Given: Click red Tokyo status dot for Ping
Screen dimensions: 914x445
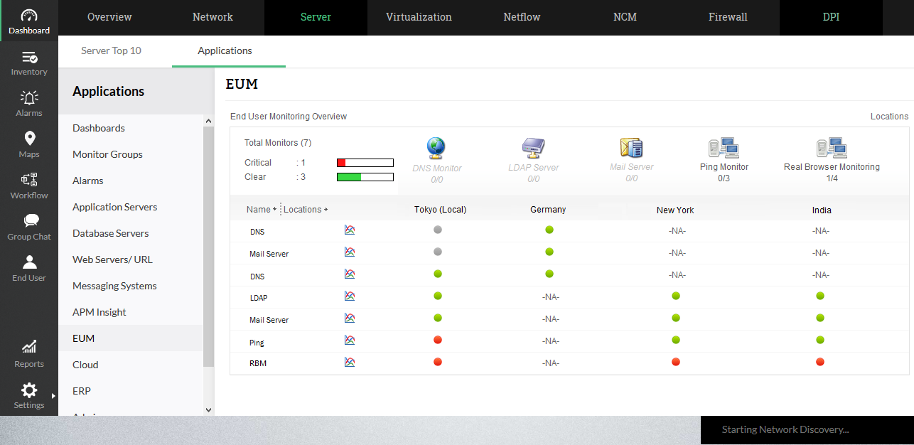Looking at the screenshot, I should [x=438, y=340].
